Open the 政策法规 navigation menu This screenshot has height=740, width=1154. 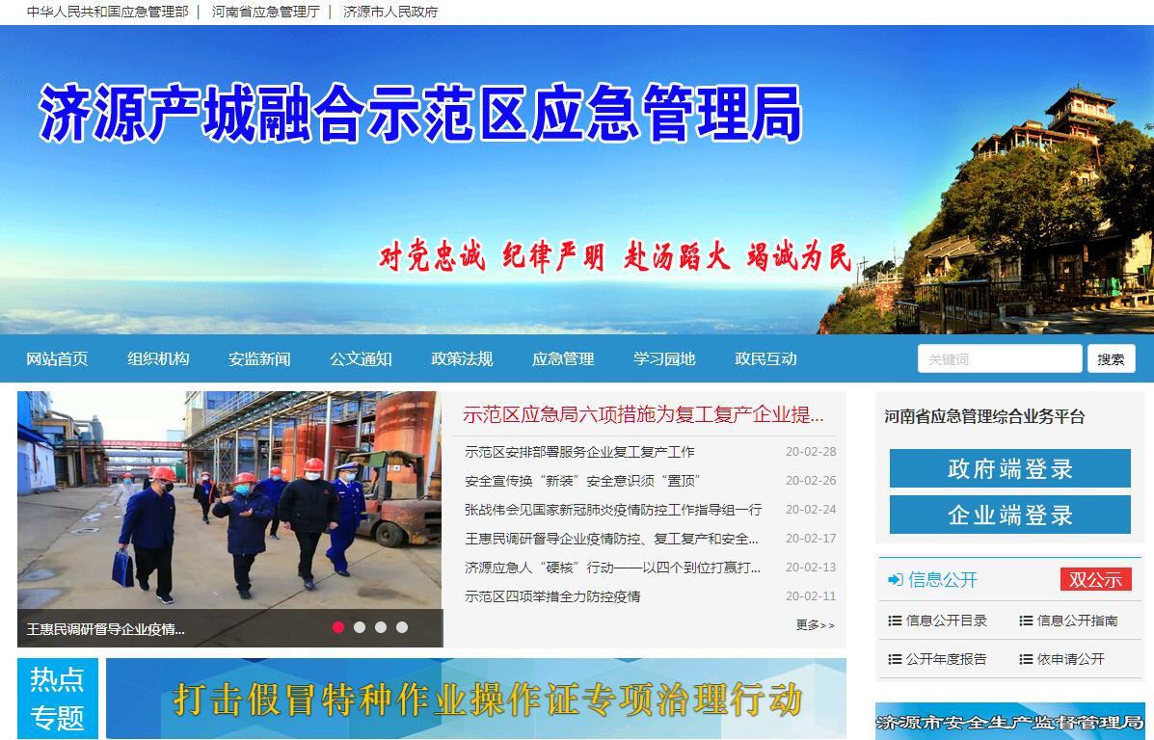[462, 358]
